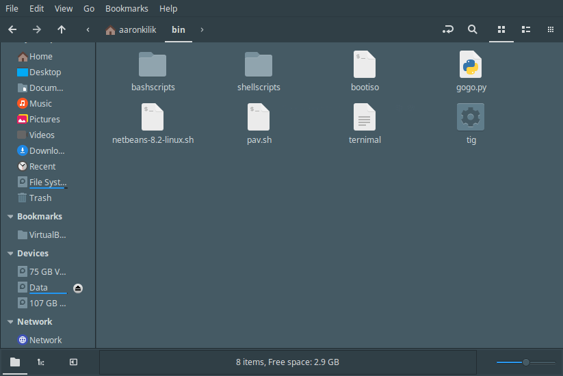The width and height of the screenshot is (563, 376).
Task: Open the search magnifier in toolbar
Action: point(472,29)
